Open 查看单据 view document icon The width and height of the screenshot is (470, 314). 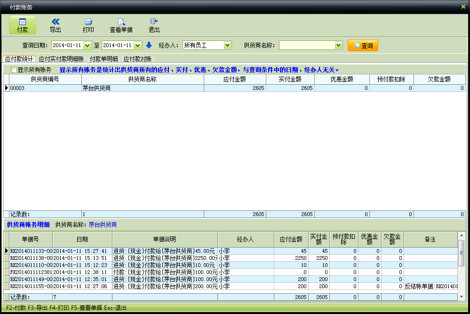tap(121, 22)
